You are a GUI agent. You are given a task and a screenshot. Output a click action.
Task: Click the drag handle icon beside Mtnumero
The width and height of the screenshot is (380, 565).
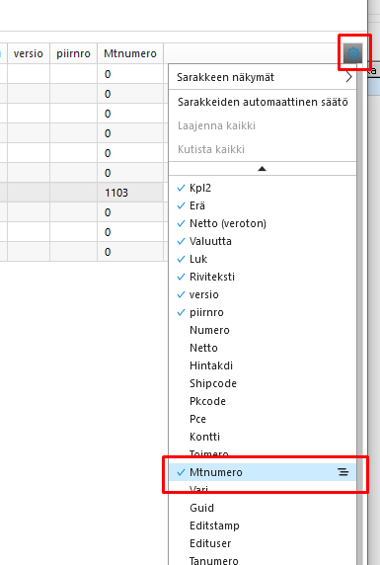click(x=343, y=472)
